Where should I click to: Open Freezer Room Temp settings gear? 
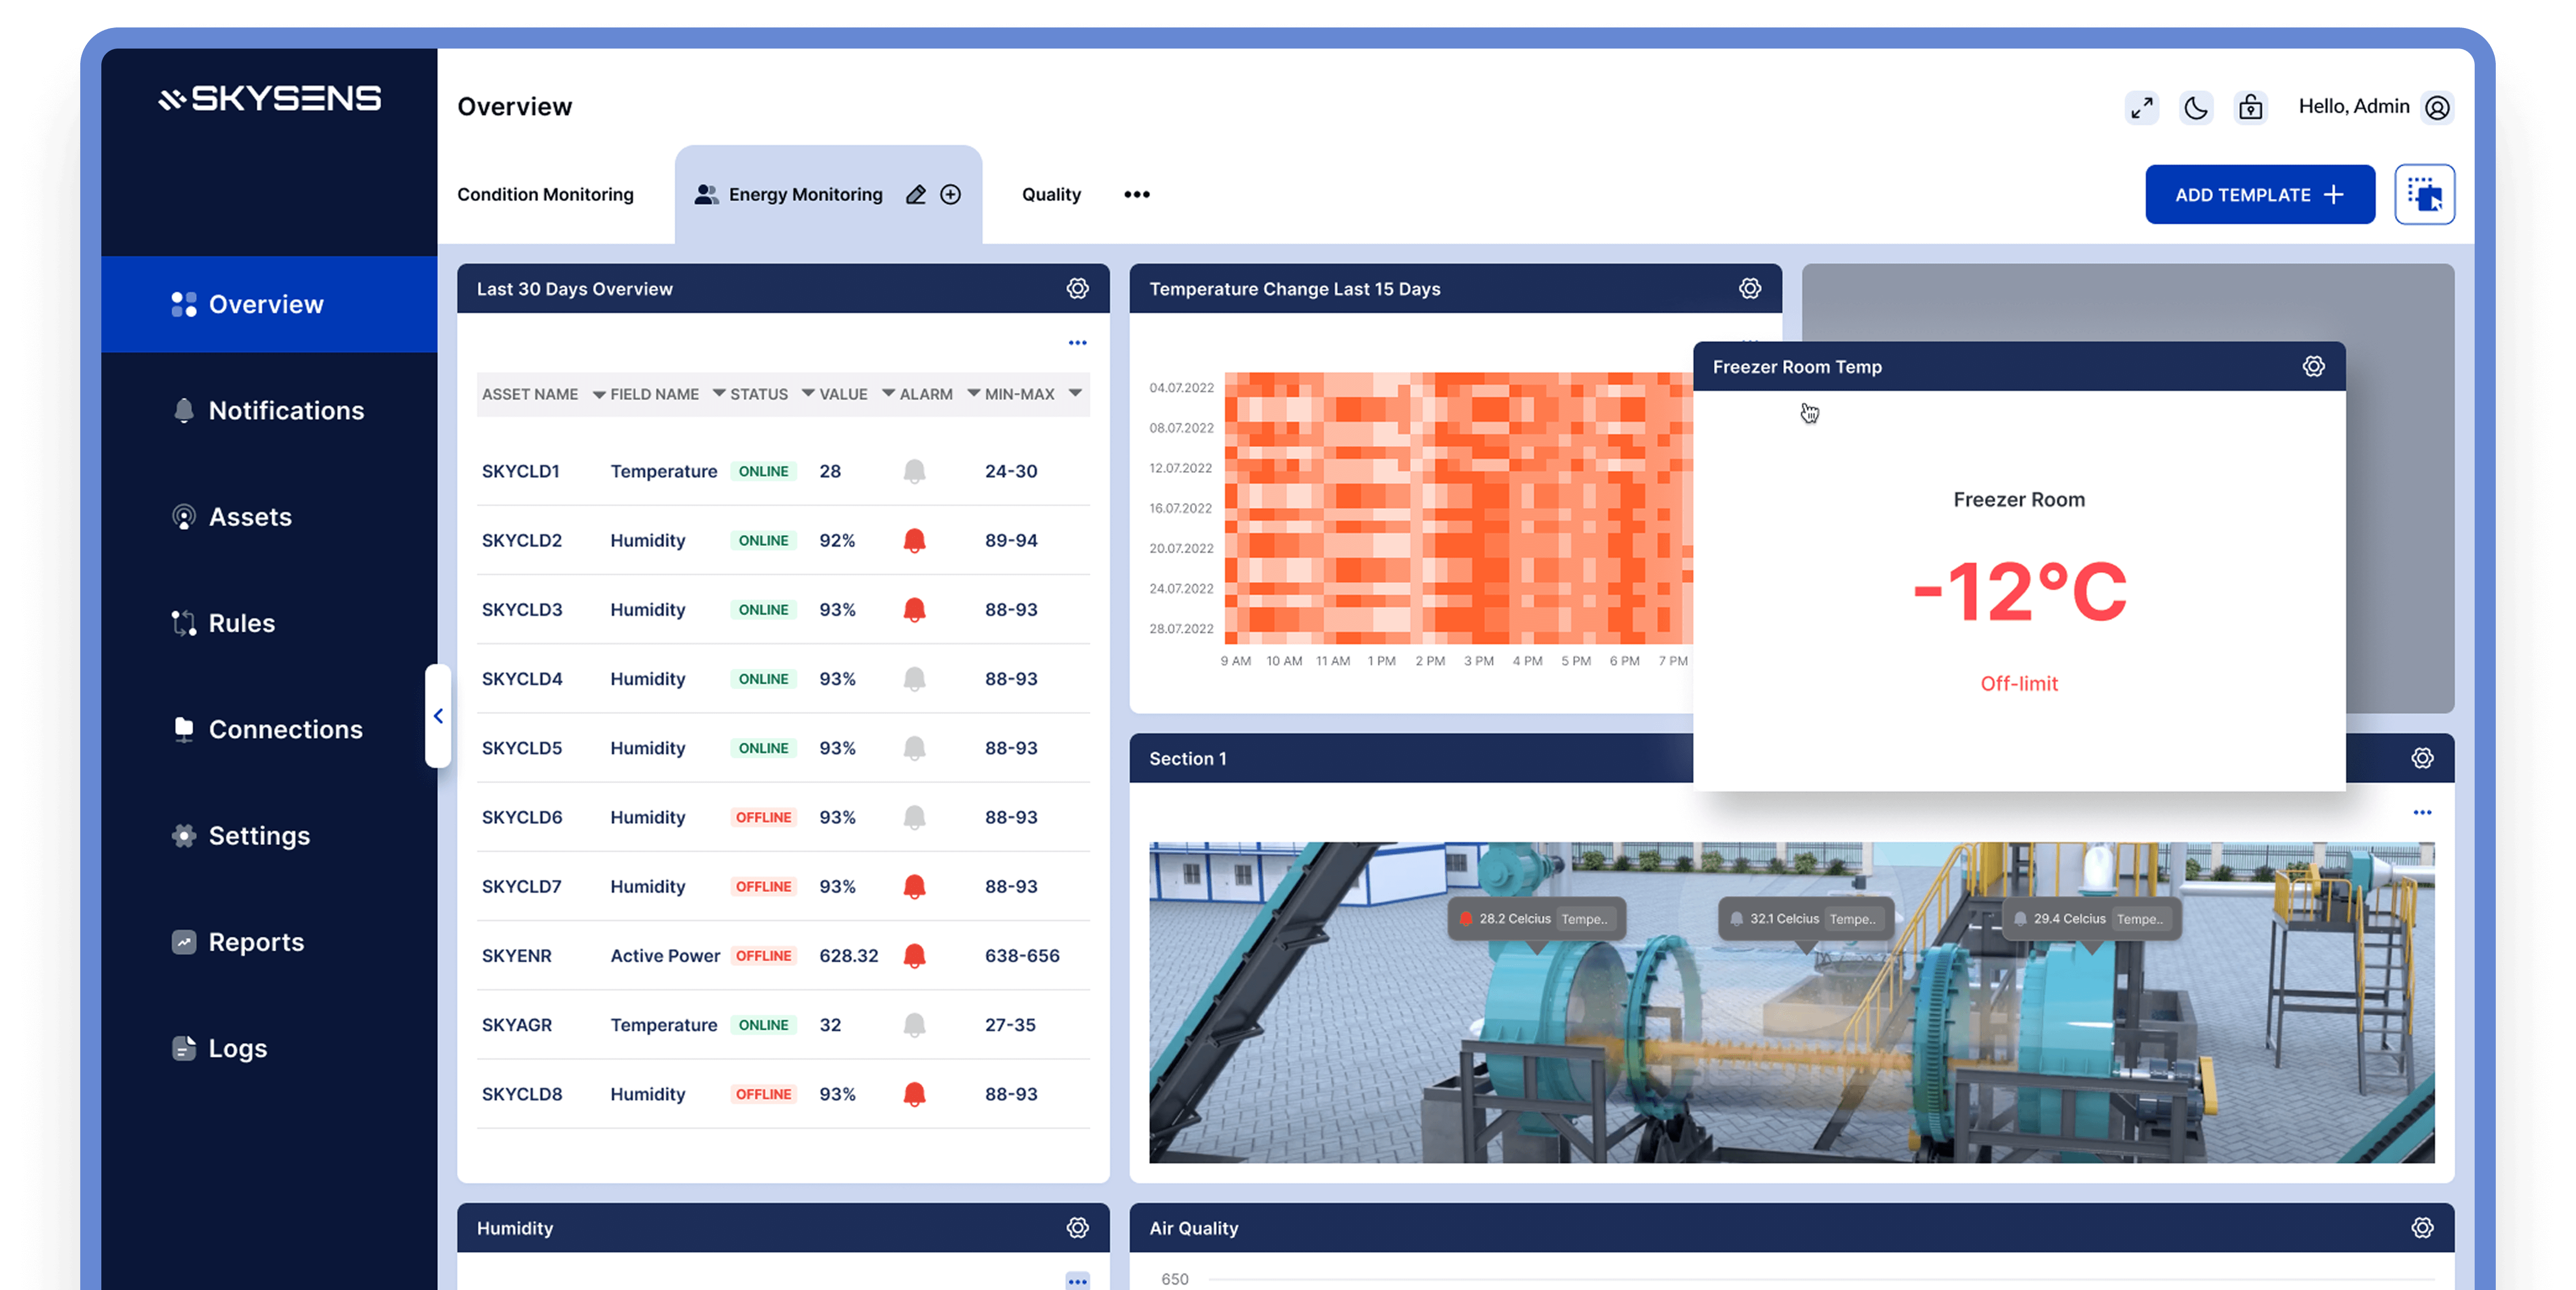2313,366
